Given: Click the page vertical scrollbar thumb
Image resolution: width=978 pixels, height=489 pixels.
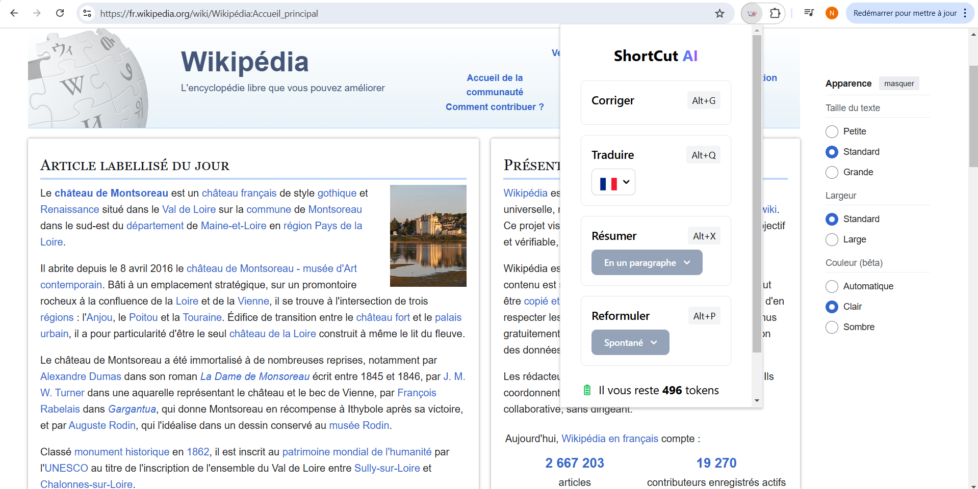Looking at the screenshot, I should [x=973, y=116].
